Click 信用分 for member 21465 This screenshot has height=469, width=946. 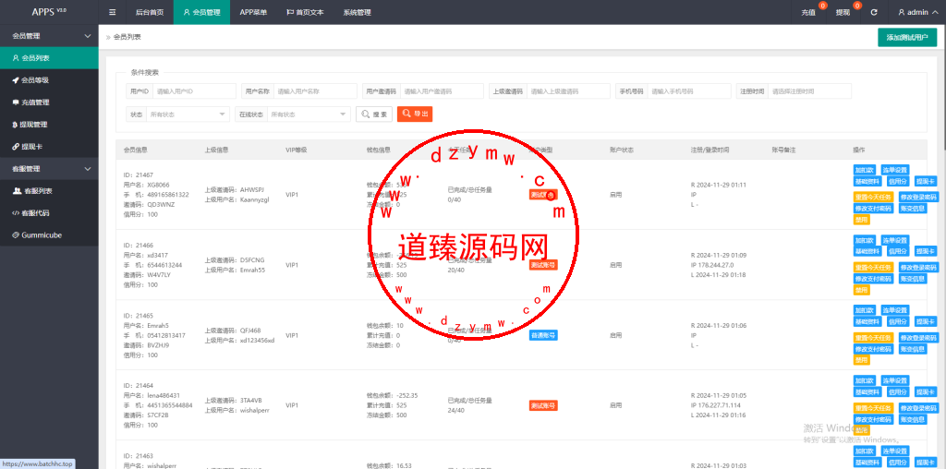898,322
